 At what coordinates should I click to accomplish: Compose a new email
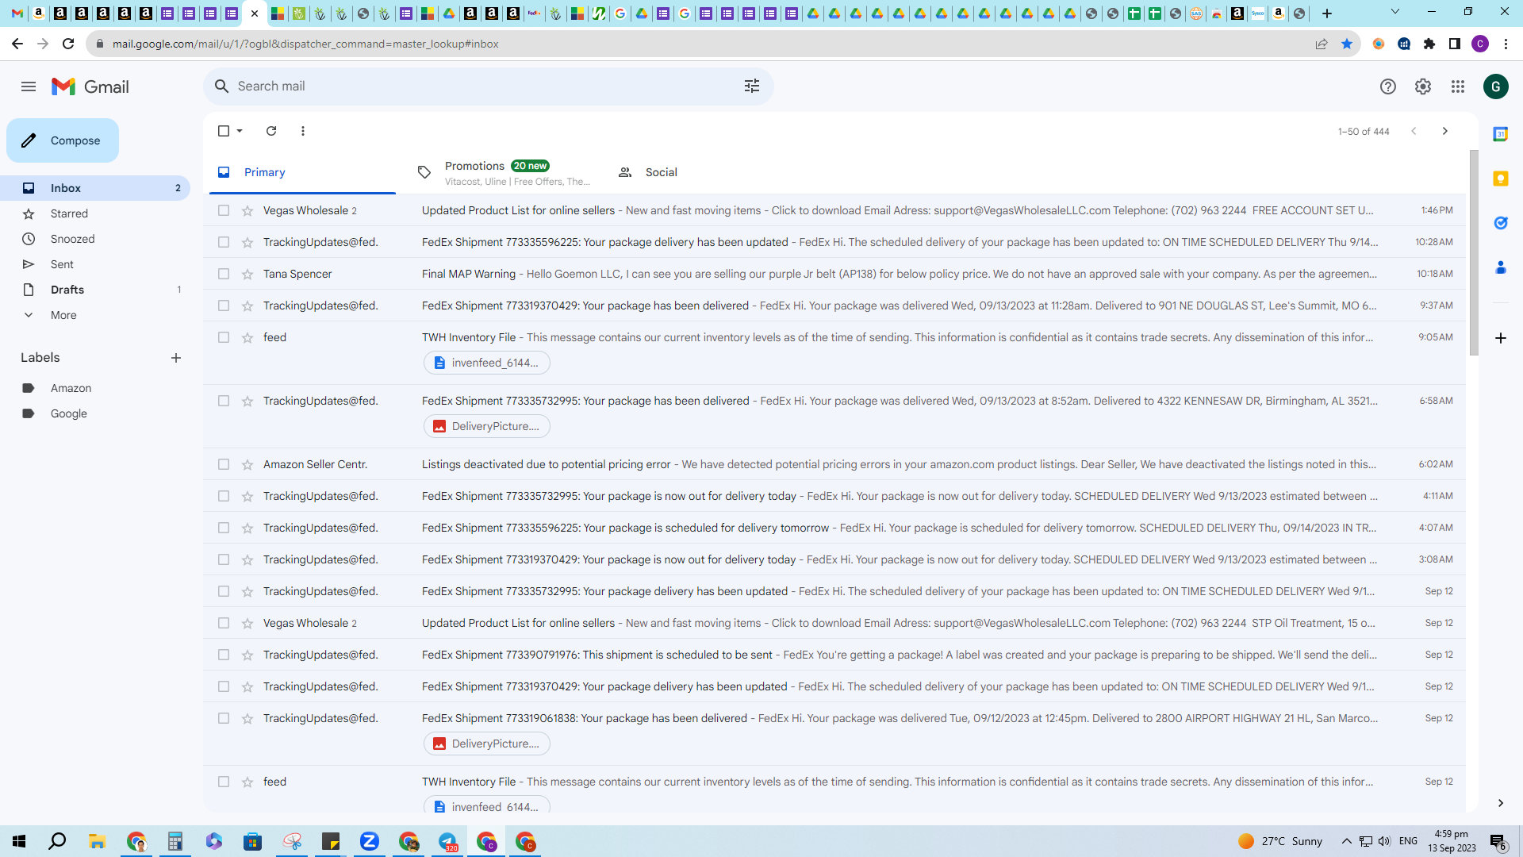[x=63, y=140]
